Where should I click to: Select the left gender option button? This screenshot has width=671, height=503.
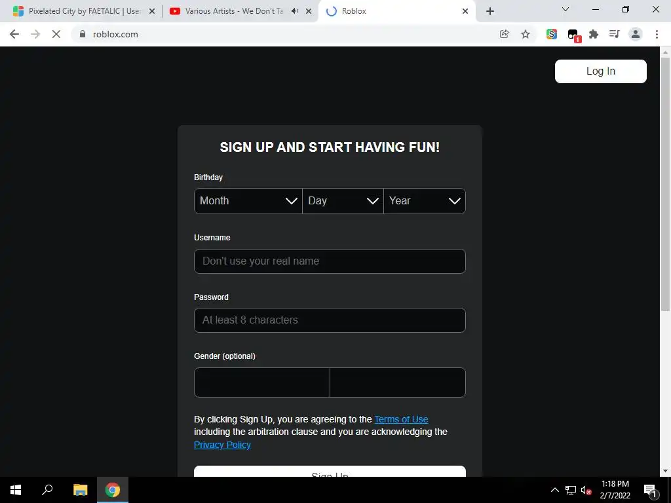(x=262, y=382)
